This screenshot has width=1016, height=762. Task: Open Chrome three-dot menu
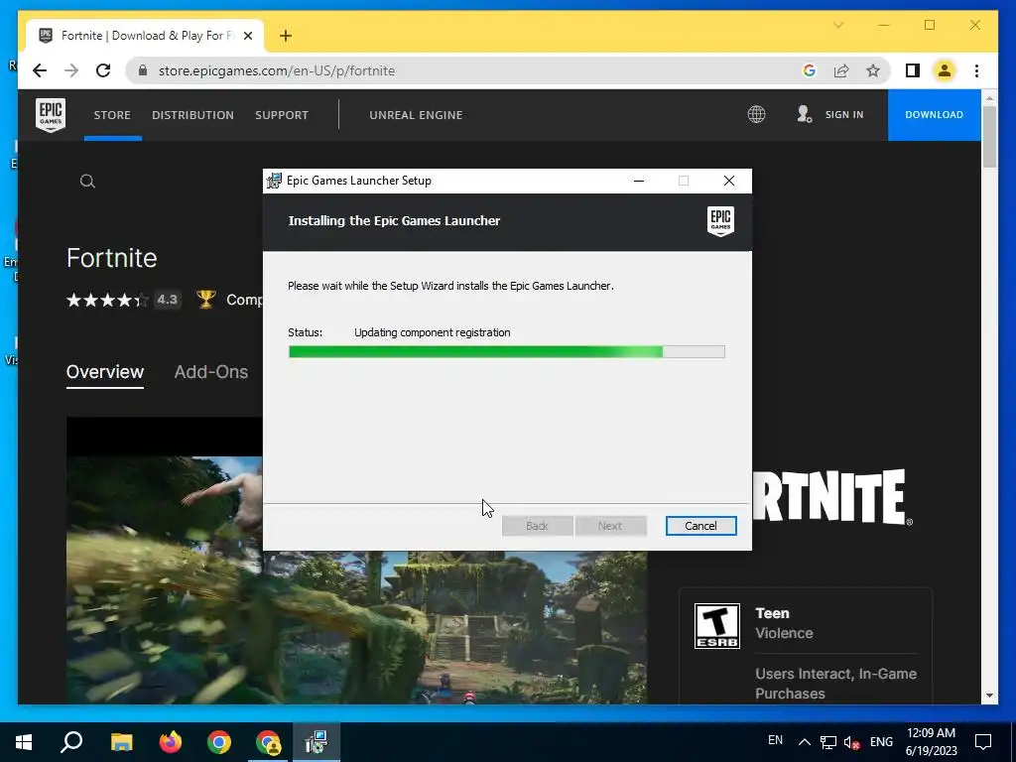[x=976, y=70]
